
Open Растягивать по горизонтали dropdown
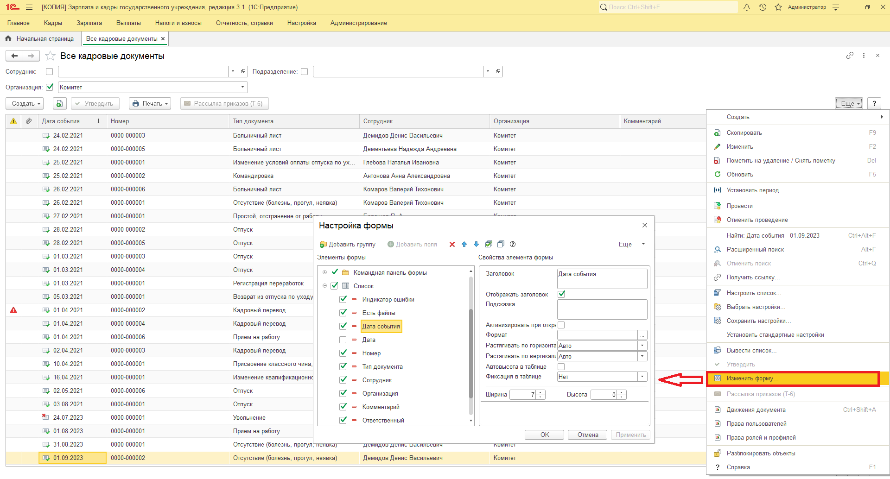642,346
